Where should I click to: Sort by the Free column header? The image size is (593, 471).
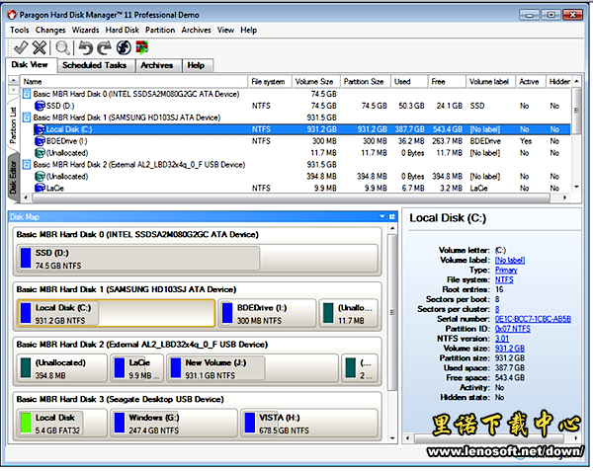coord(447,82)
